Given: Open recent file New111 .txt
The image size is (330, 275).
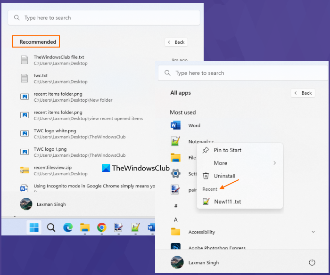Looking at the screenshot, I should 227,202.
